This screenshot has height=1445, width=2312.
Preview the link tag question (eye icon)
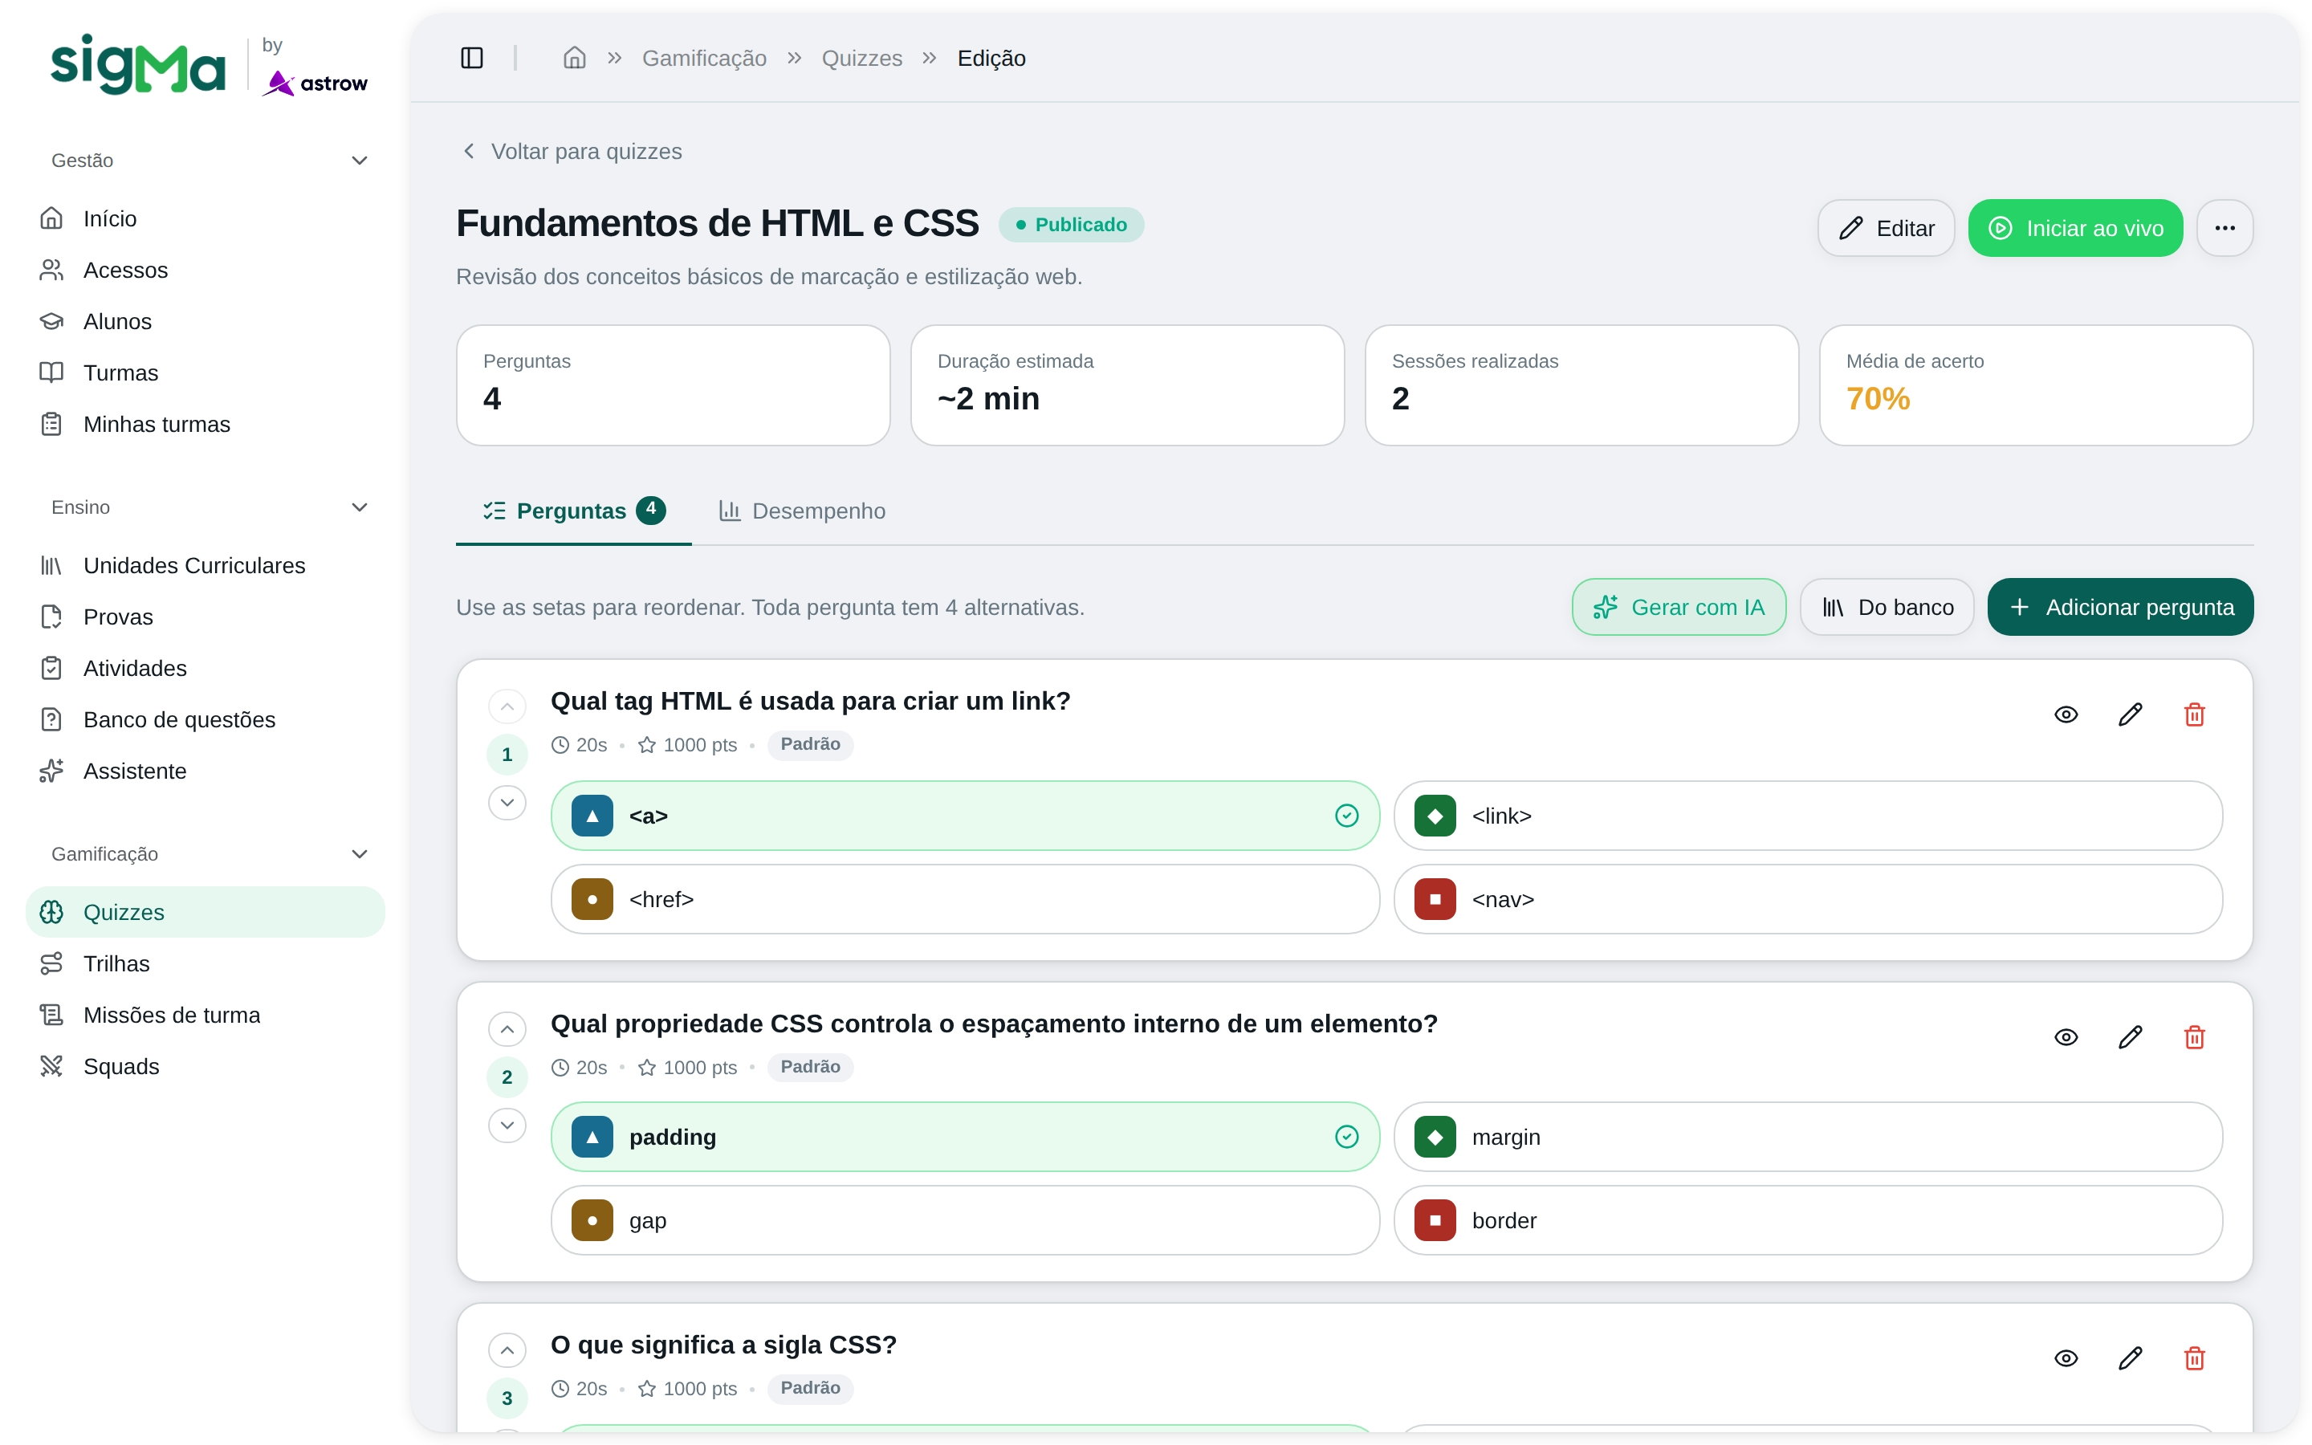pos(2066,714)
